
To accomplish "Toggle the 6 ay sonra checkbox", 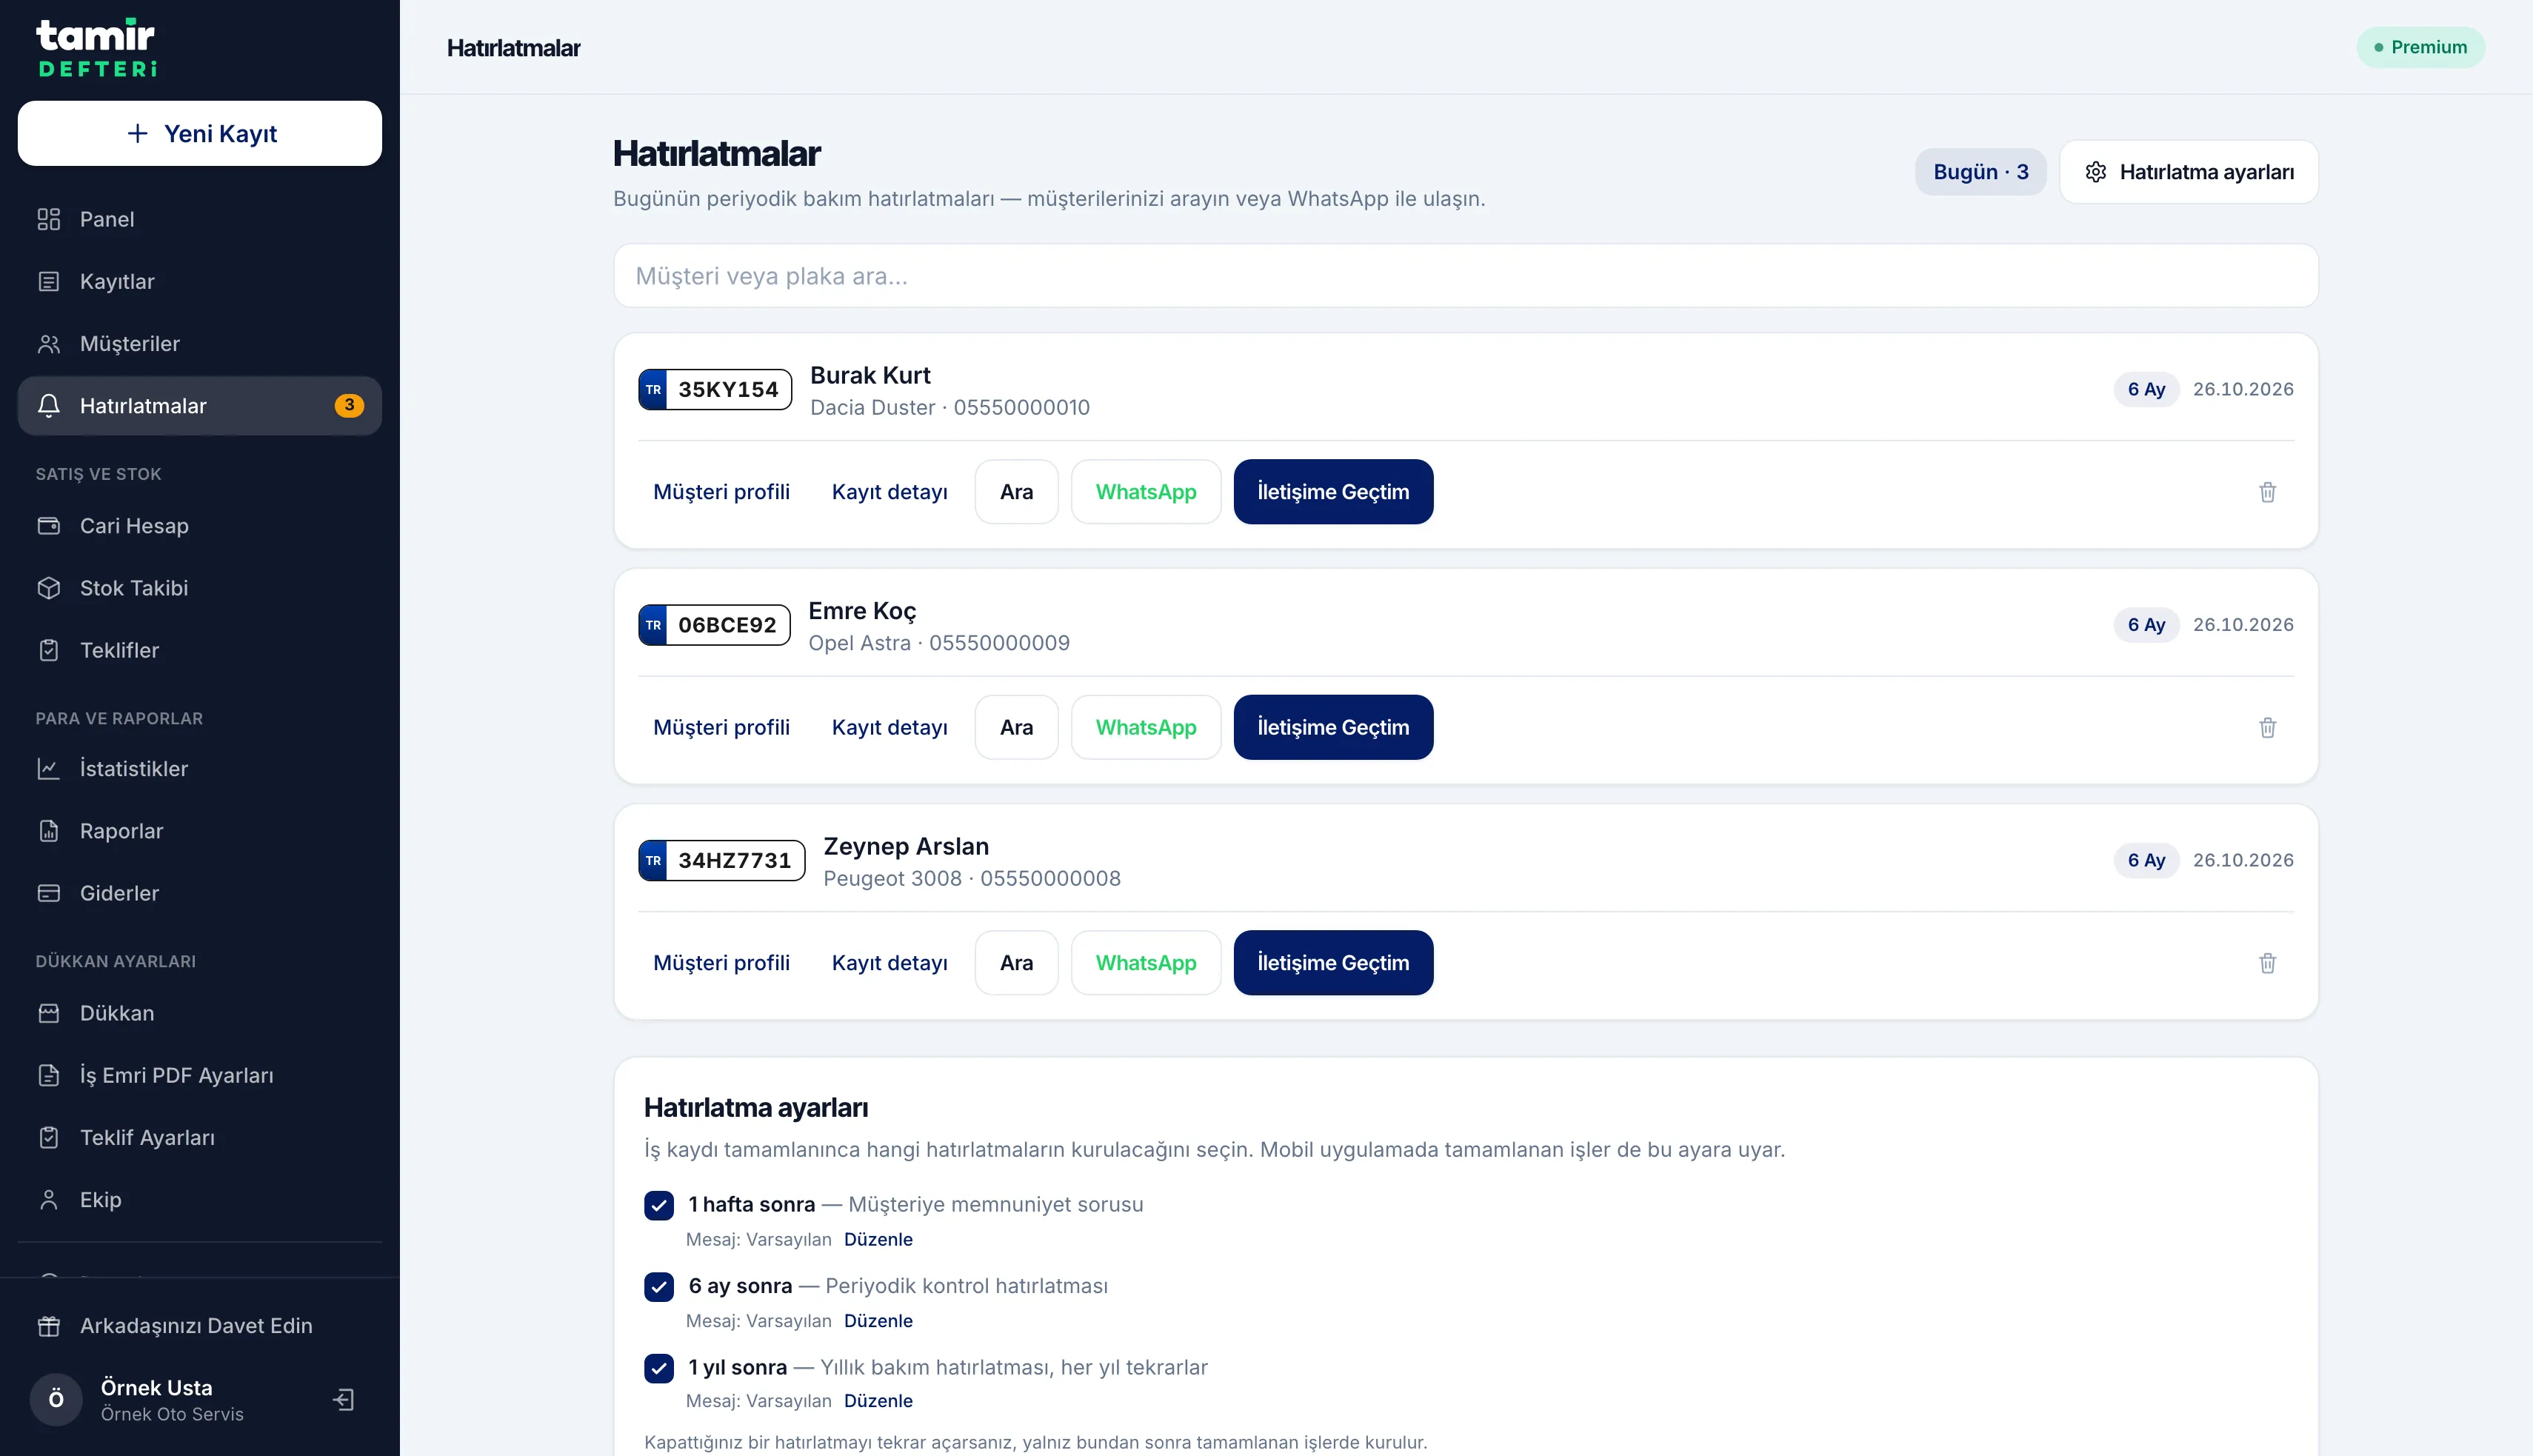I will pos(659,1286).
